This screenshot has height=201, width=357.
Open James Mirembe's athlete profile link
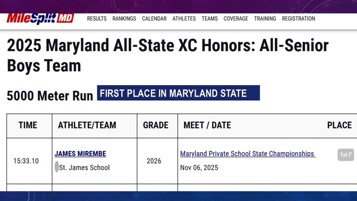pyautogui.click(x=80, y=154)
